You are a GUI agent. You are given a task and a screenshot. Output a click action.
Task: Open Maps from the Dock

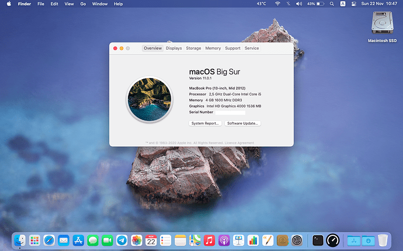(195, 241)
